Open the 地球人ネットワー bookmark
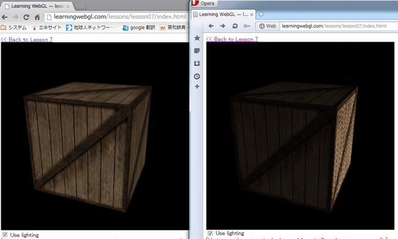Image resolution: width=398 pixels, height=239 pixels. [x=91, y=28]
